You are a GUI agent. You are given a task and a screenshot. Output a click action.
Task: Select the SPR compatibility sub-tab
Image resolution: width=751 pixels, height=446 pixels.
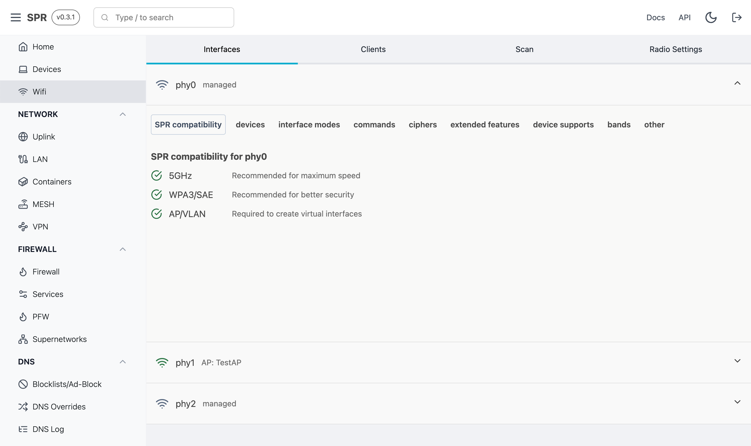[x=188, y=125]
